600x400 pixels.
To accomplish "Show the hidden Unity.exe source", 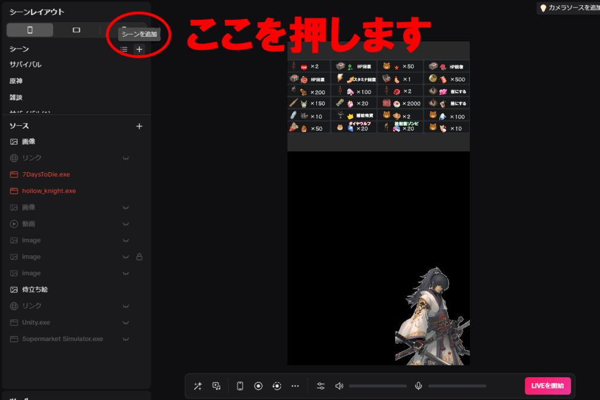I will tap(125, 323).
